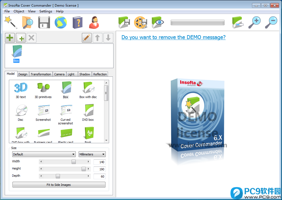
Task: Click the toolbar progress bar
Action: click(x=197, y=22)
